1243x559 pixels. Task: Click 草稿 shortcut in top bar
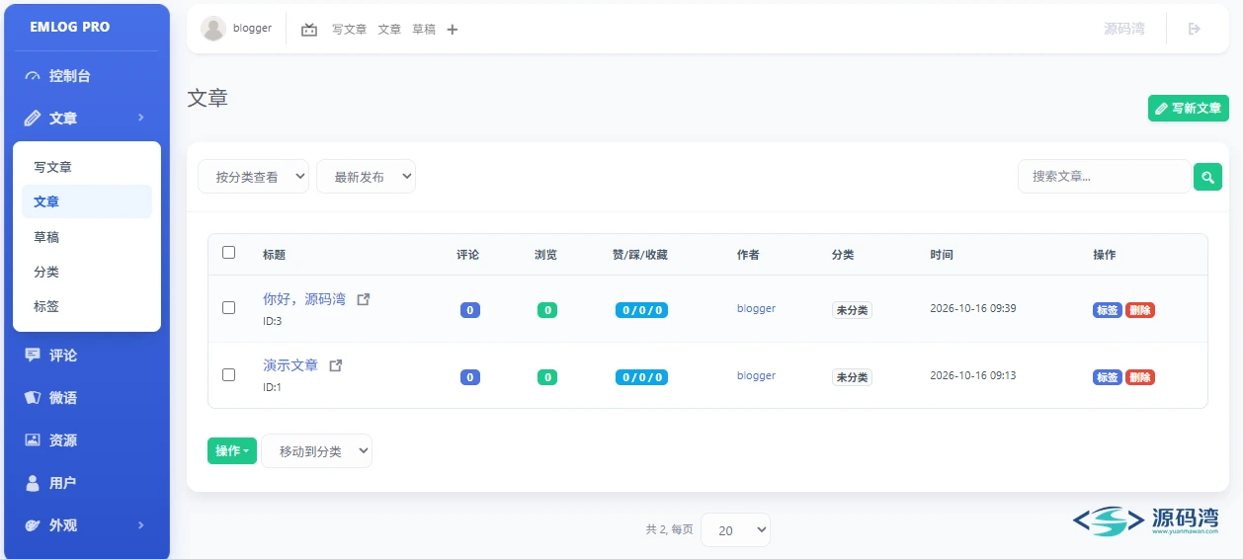pos(424,30)
